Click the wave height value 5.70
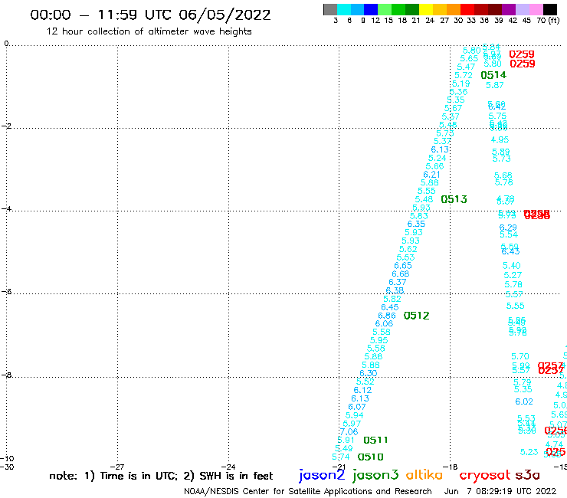 pyautogui.click(x=520, y=356)
